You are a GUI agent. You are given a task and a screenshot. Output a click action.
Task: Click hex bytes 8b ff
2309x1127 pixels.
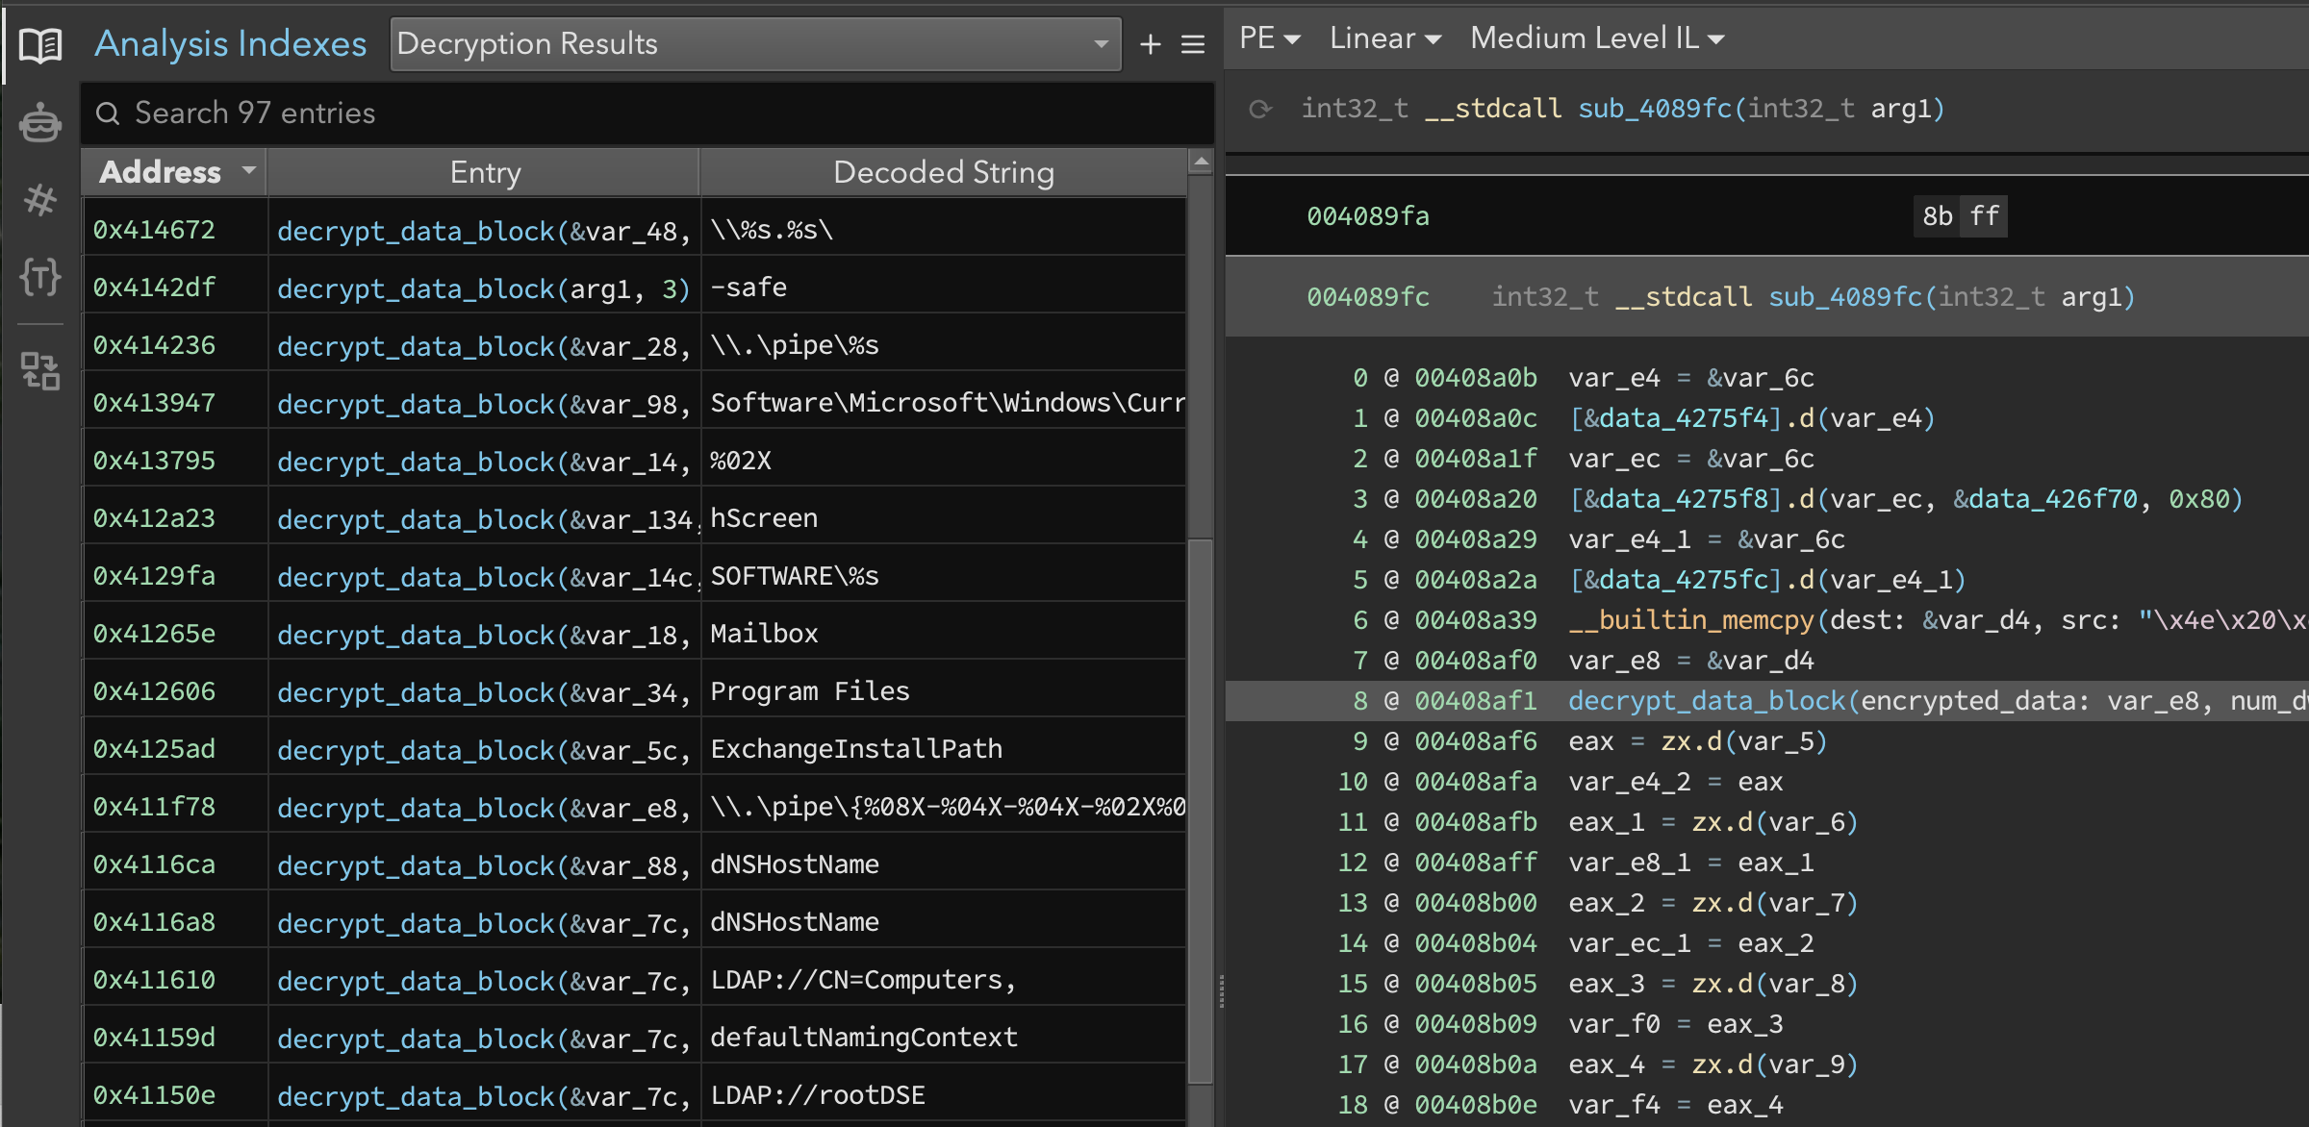(1961, 216)
